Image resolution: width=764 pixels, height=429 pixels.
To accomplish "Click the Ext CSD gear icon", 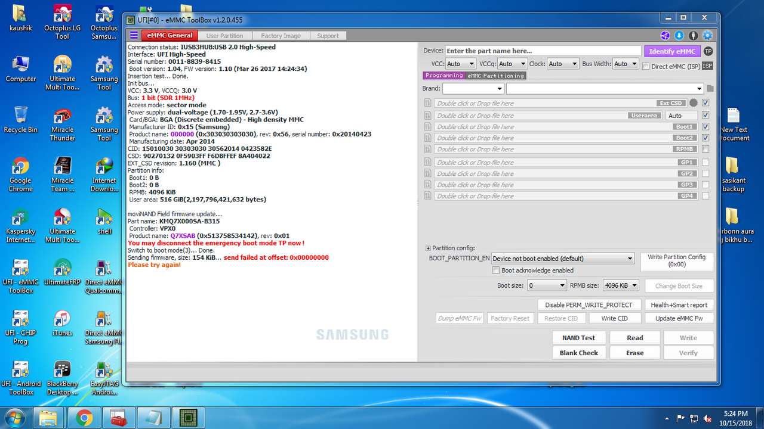I will click(694, 103).
